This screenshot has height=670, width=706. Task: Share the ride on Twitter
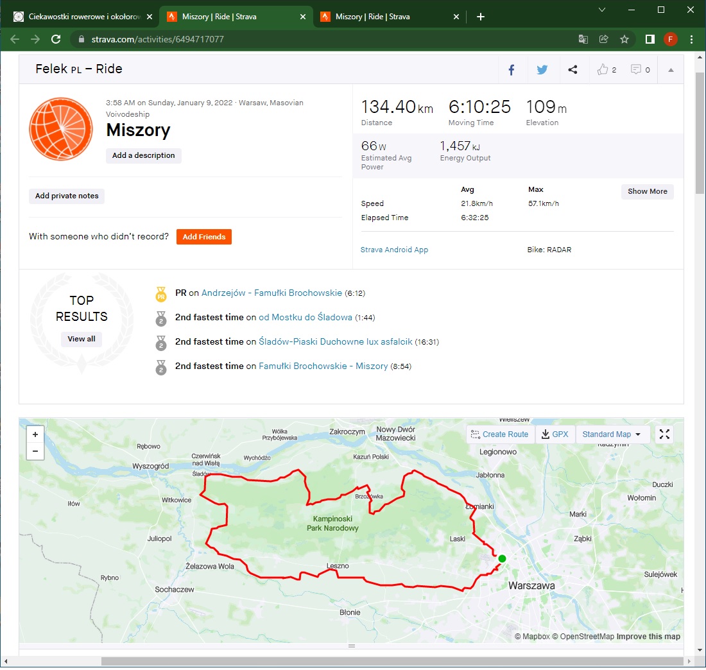click(542, 70)
